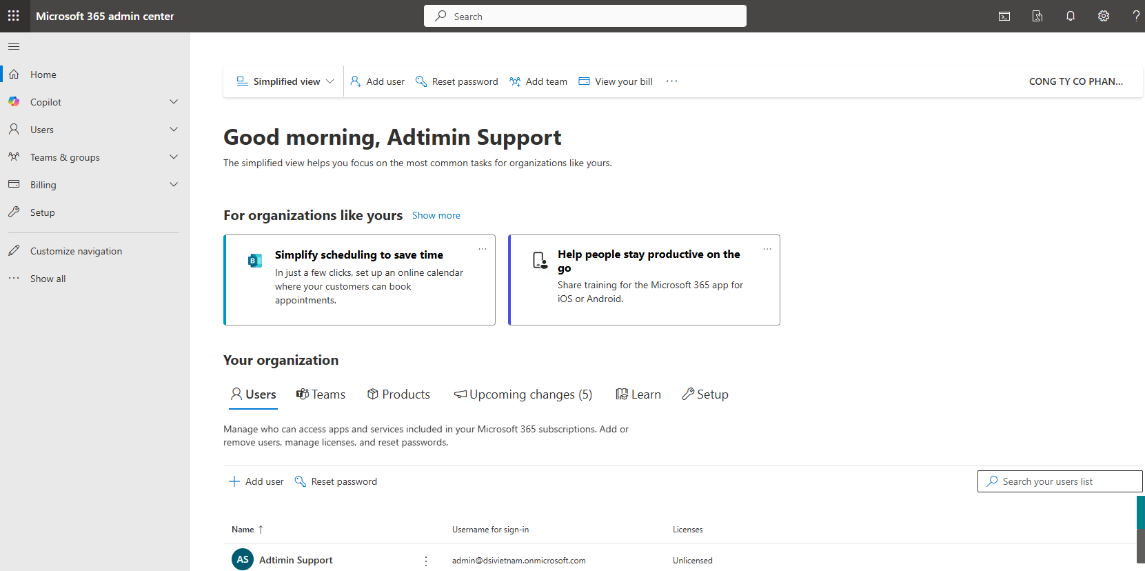The width and height of the screenshot is (1145, 571).
Task: Click the AS avatar for Adtimin Support
Action: pos(243,559)
